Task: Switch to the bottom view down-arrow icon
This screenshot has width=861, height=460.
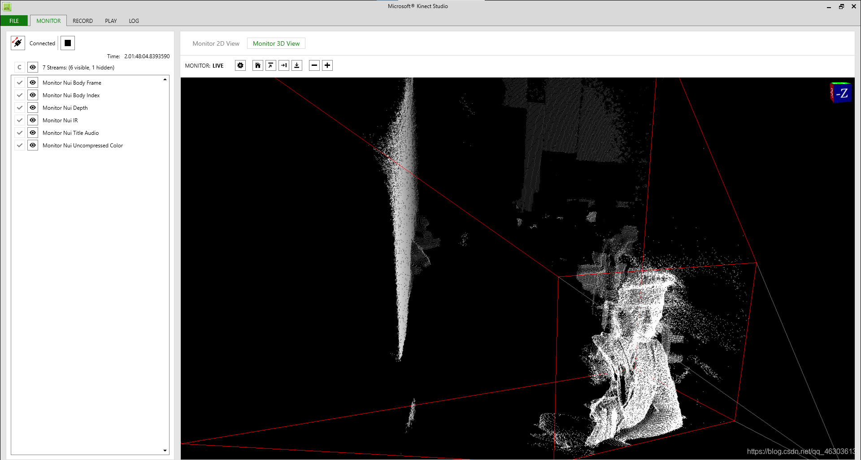Action: pyautogui.click(x=297, y=65)
